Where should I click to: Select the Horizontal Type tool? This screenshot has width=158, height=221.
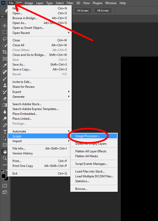click(5, 132)
